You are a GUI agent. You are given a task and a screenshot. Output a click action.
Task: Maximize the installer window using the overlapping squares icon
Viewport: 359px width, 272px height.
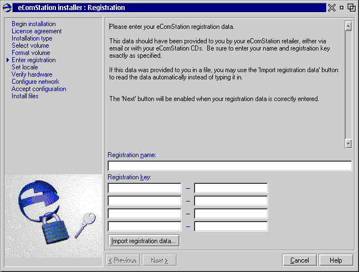[351, 8]
